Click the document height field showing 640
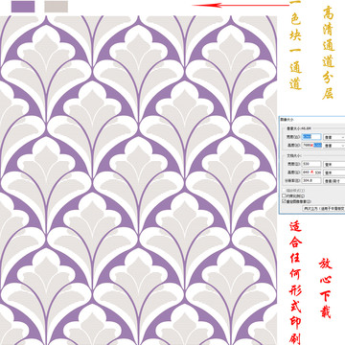Viewport: 345px width, 345px height. pos(311,172)
